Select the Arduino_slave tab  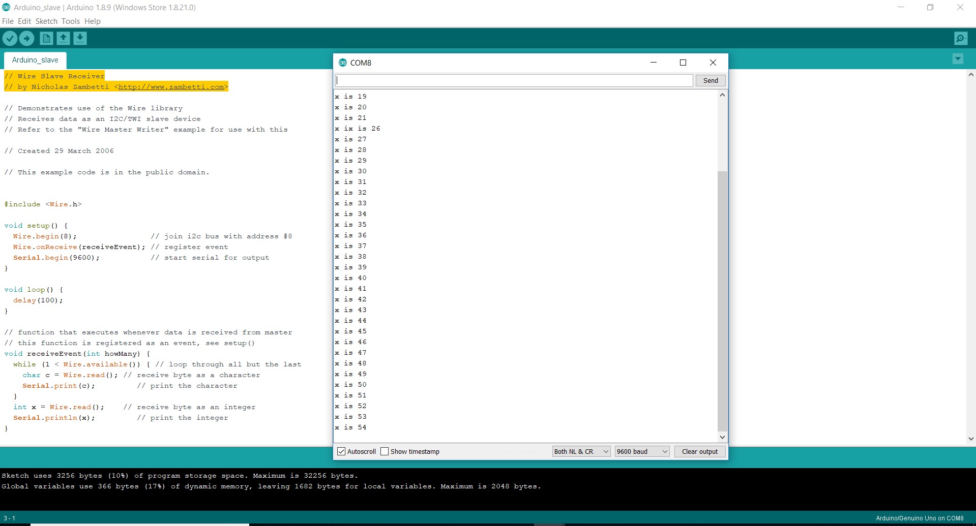click(x=35, y=60)
